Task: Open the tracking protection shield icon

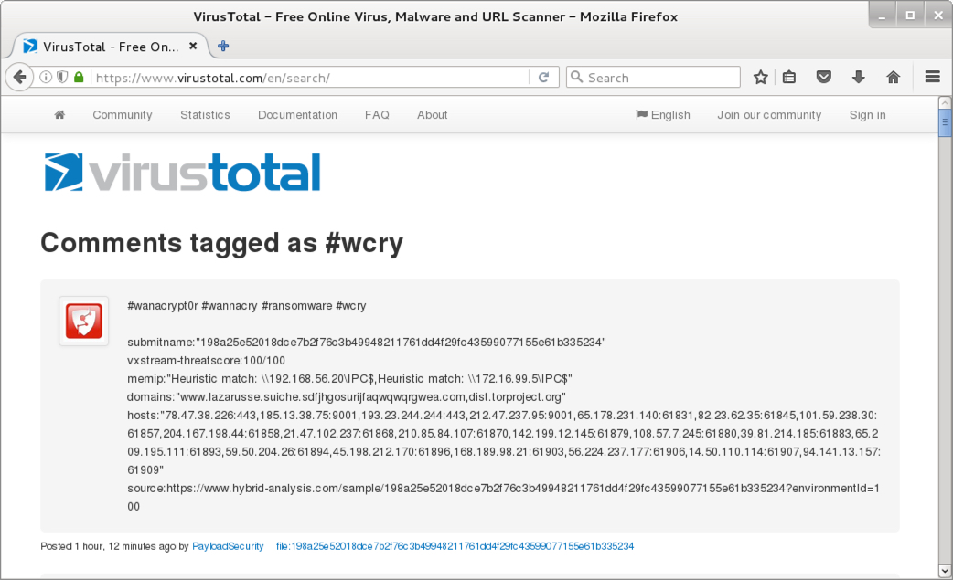Action: coord(62,77)
